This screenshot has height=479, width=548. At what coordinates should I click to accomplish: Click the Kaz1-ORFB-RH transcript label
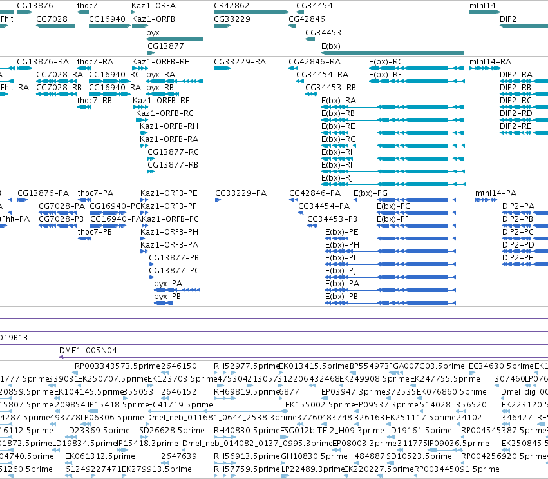tap(169, 126)
